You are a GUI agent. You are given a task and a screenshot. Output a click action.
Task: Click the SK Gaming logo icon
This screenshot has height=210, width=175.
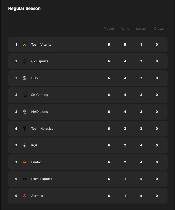click(x=24, y=95)
